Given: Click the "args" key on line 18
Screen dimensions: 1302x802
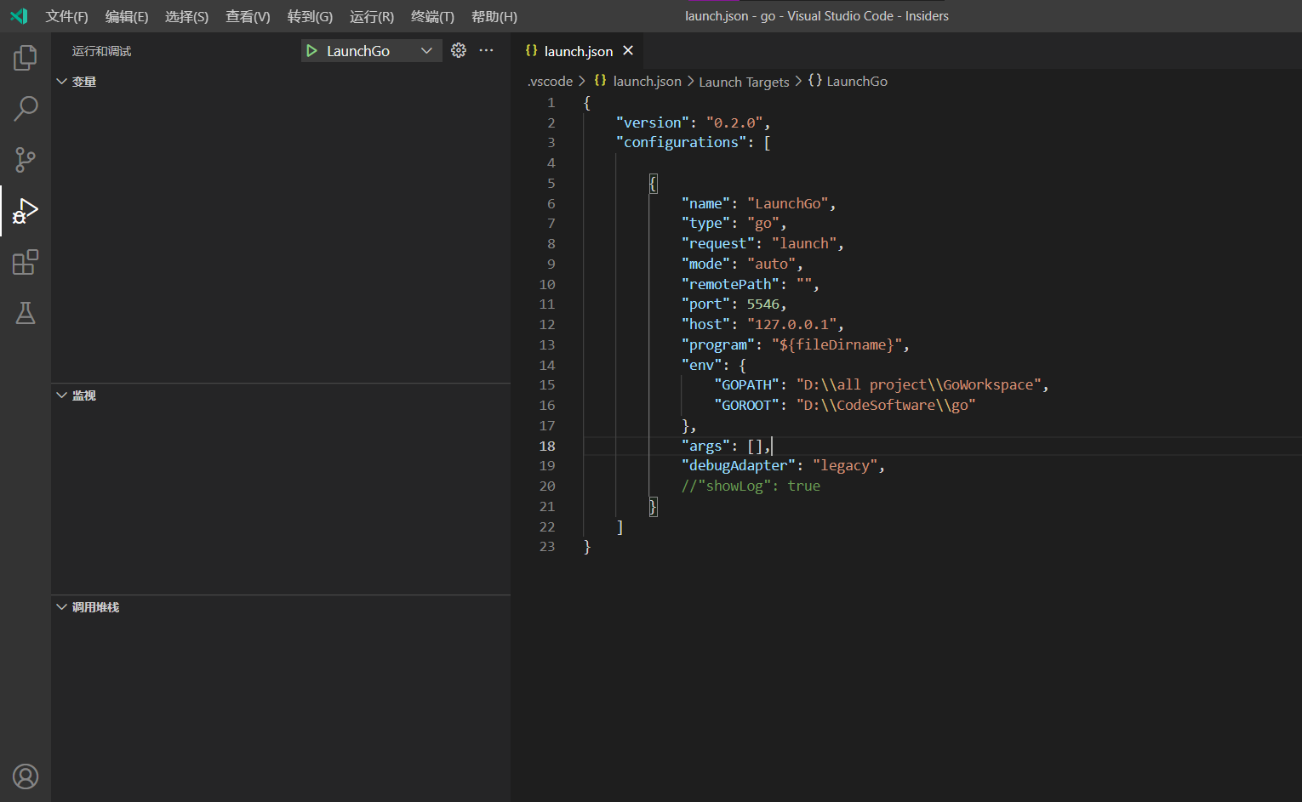Looking at the screenshot, I should click(705, 446).
